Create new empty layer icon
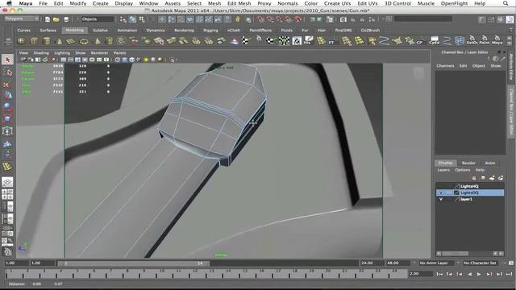 coord(492,178)
